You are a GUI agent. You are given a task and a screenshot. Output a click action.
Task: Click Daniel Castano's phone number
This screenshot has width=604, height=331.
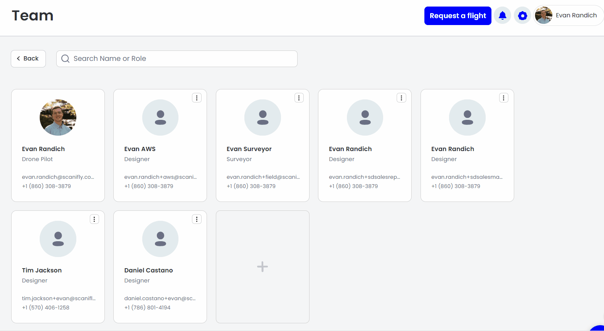click(147, 307)
